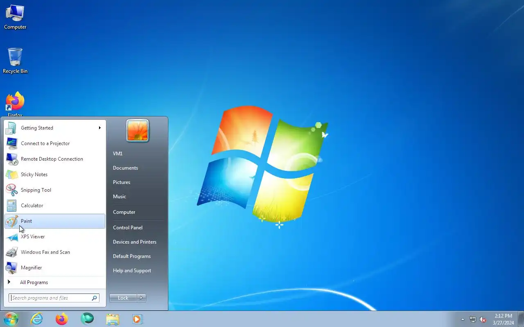524x327 pixels.
Task: Click the Windows Fax and Scan icon
Action: pyautogui.click(x=11, y=252)
